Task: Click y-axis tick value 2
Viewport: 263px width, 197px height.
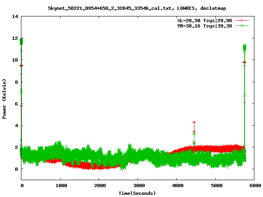Action: click(16, 147)
